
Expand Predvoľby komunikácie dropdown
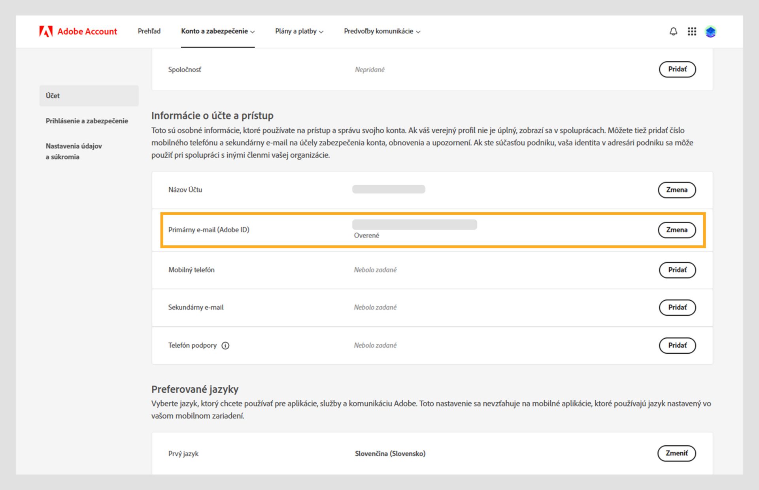(382, 31)
